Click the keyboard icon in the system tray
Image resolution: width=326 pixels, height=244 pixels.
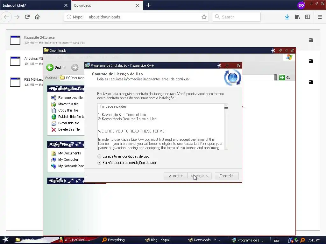coord(276,241)
